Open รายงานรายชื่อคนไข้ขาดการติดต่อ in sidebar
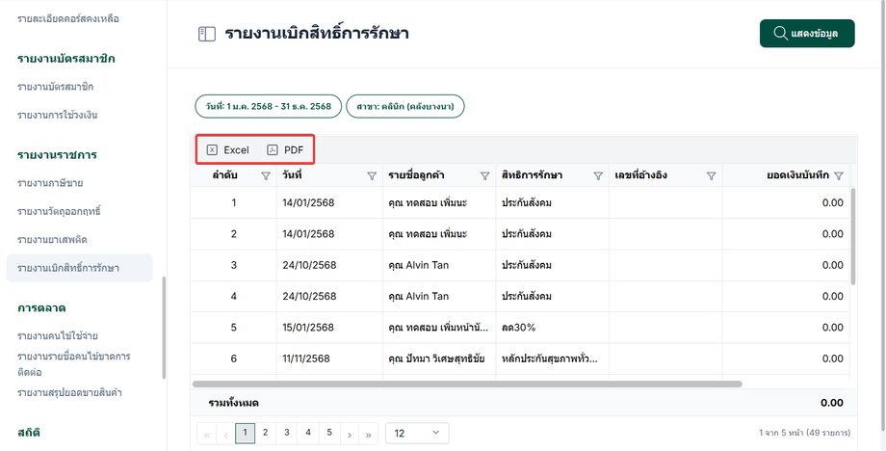Screen dimensions: 886x451 74,364
